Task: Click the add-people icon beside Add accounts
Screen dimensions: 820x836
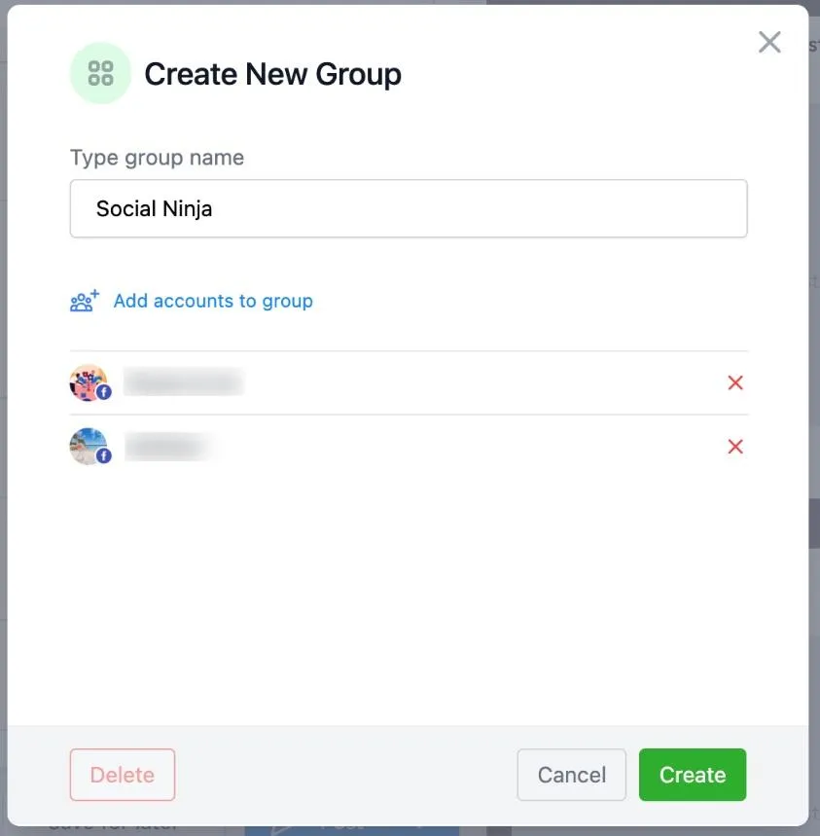Action: point(85,301)
